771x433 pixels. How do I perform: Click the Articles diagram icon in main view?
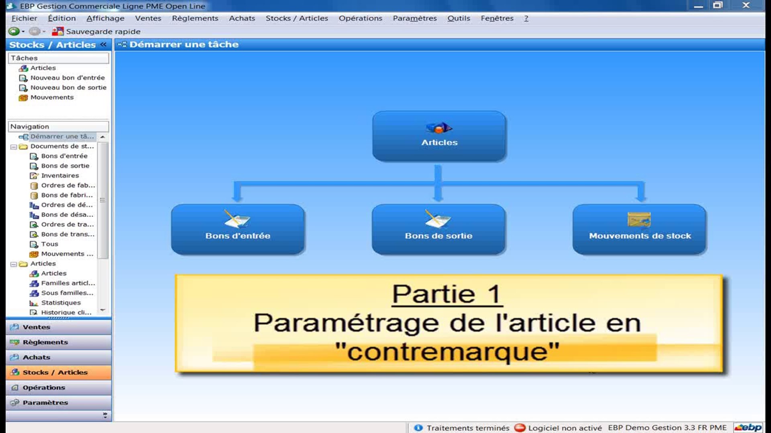coord(439,136)
